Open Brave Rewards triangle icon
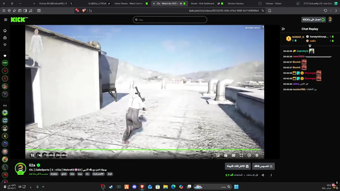340x191 pixels. point(77,10)
